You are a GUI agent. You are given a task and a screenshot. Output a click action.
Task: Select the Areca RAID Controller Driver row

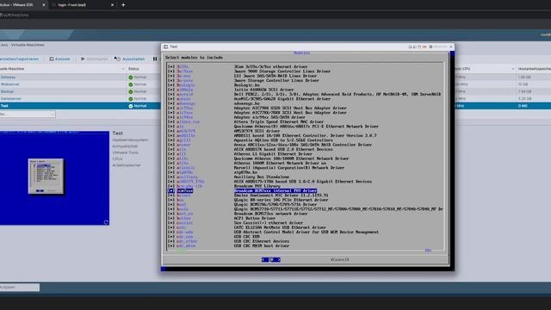306,145
